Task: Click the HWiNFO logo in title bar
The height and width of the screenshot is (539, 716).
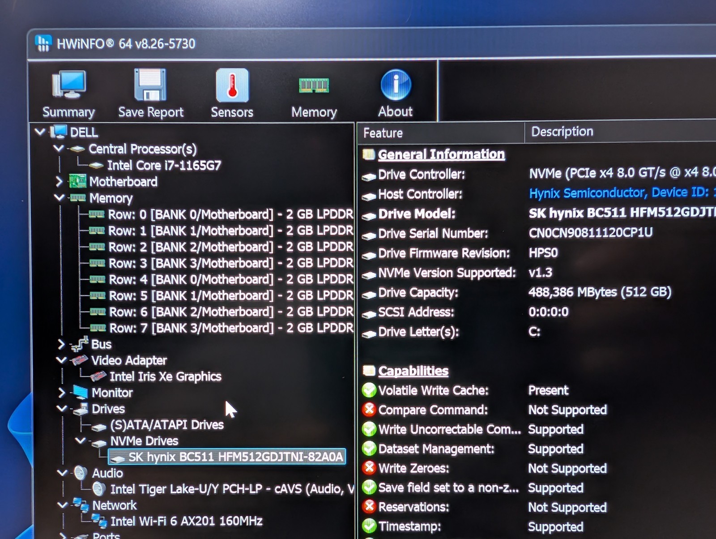Action: pos(43,43)
